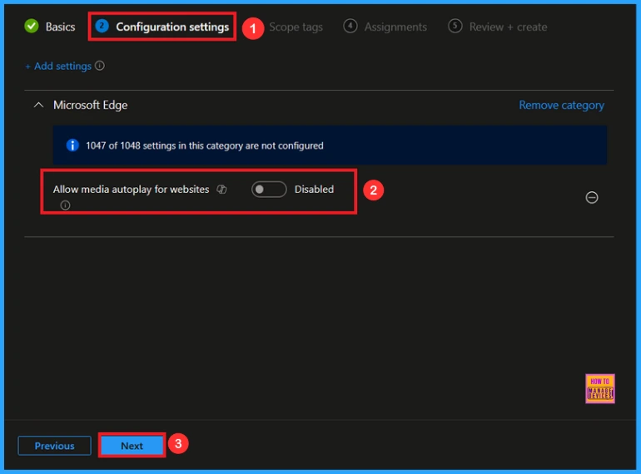Viewport: 641px width, 474px height.
Task: Click green checkmark icon beside Basics
Action: click(x=32, y=26)
